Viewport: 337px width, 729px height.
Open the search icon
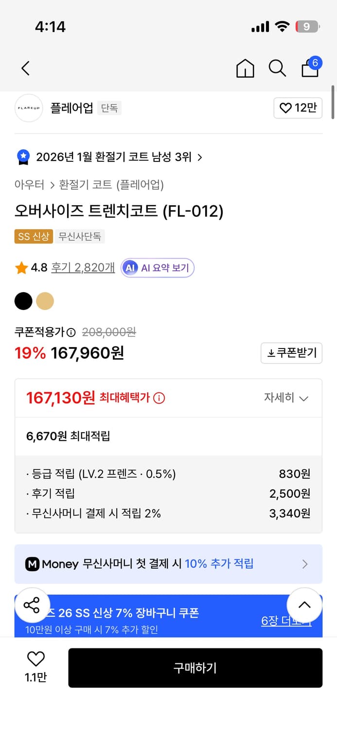[277, 69]
